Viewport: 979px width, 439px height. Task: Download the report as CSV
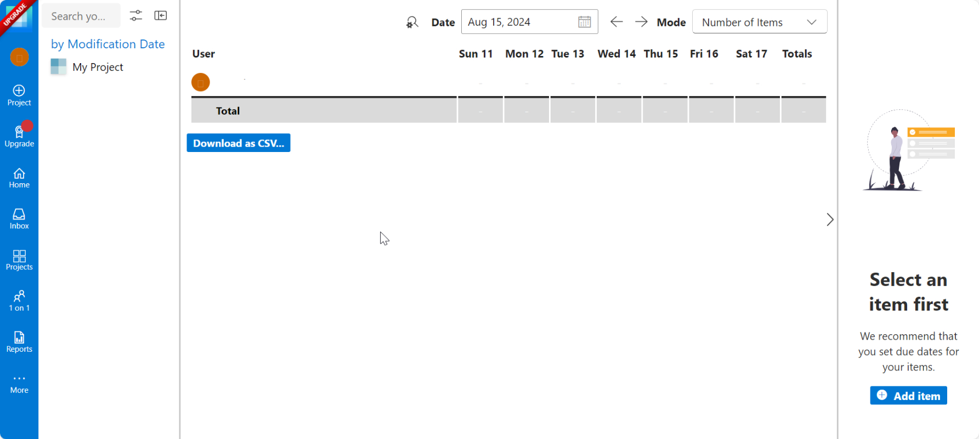[239, 143]
